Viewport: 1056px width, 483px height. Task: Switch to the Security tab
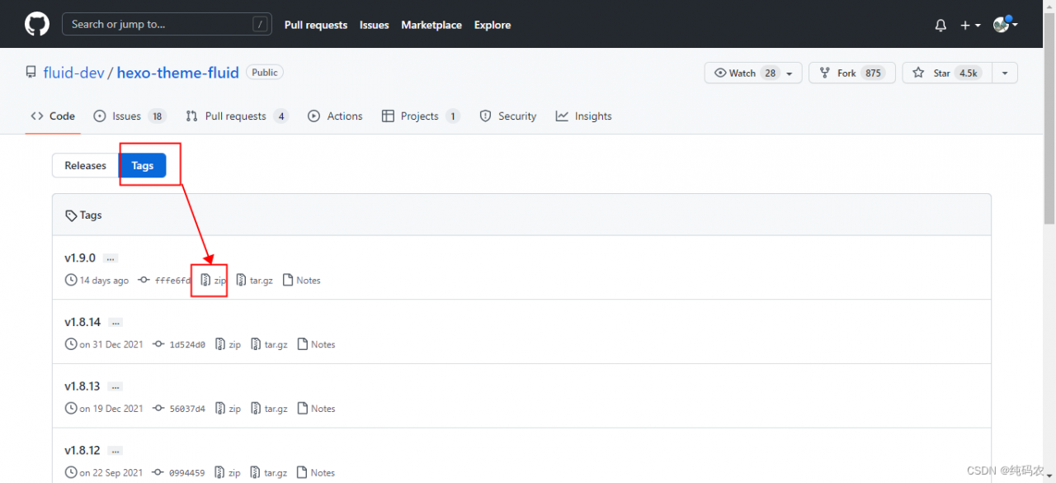click(x=508, y=116)
